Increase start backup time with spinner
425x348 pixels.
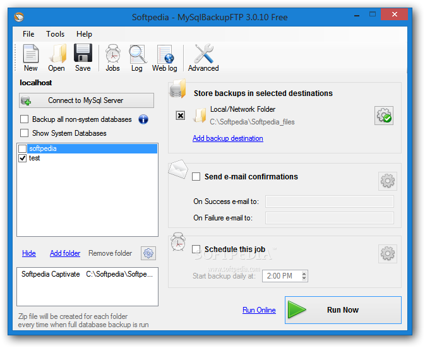(304, 273)
